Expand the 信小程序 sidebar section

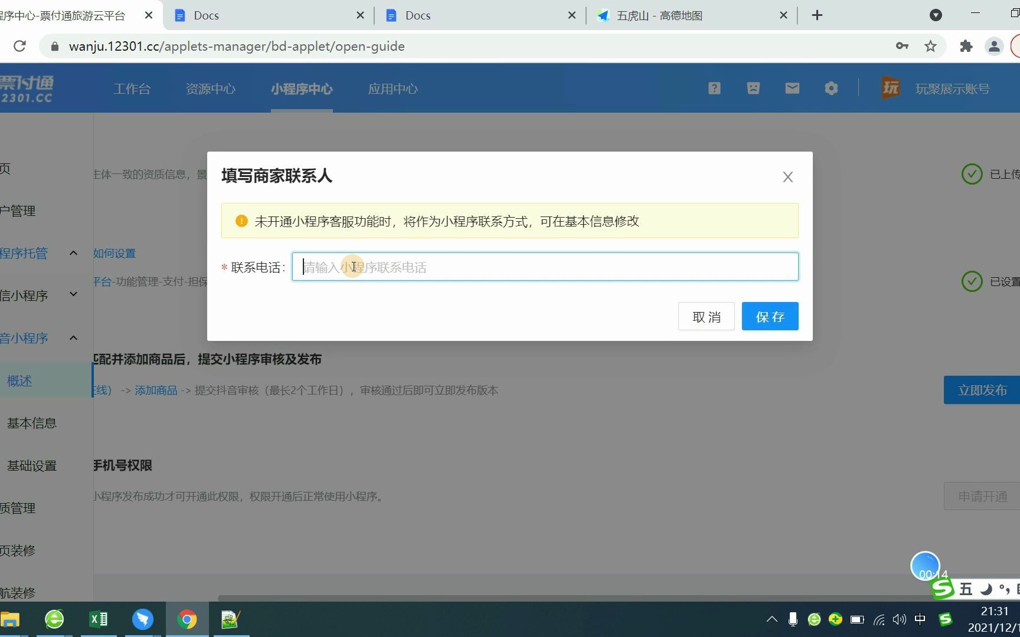tap(73, 294)
